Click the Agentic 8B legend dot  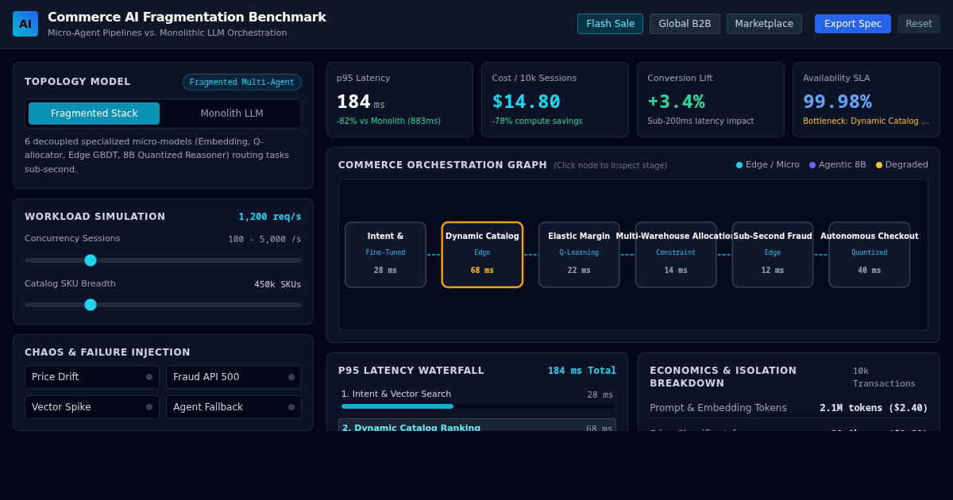pos(812,165)
